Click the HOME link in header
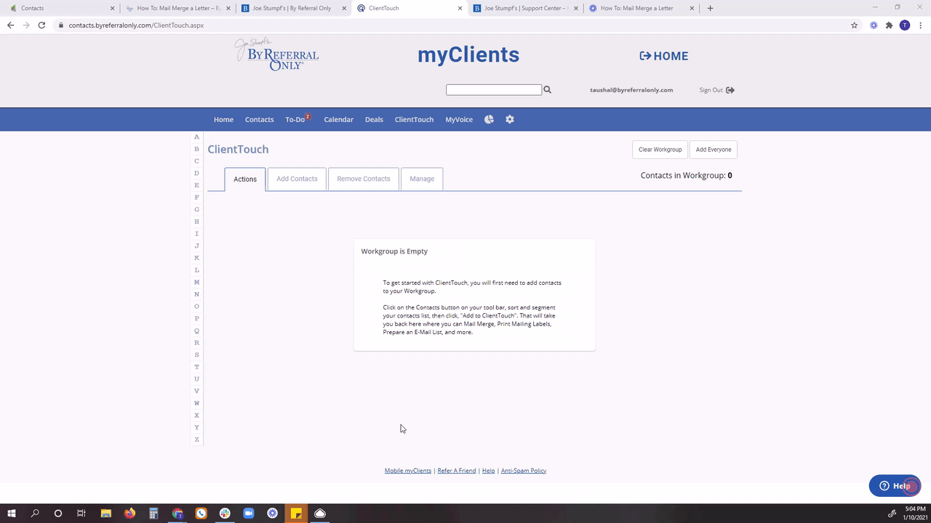This screenshot has height=523, width=931. tap(663, 56)
